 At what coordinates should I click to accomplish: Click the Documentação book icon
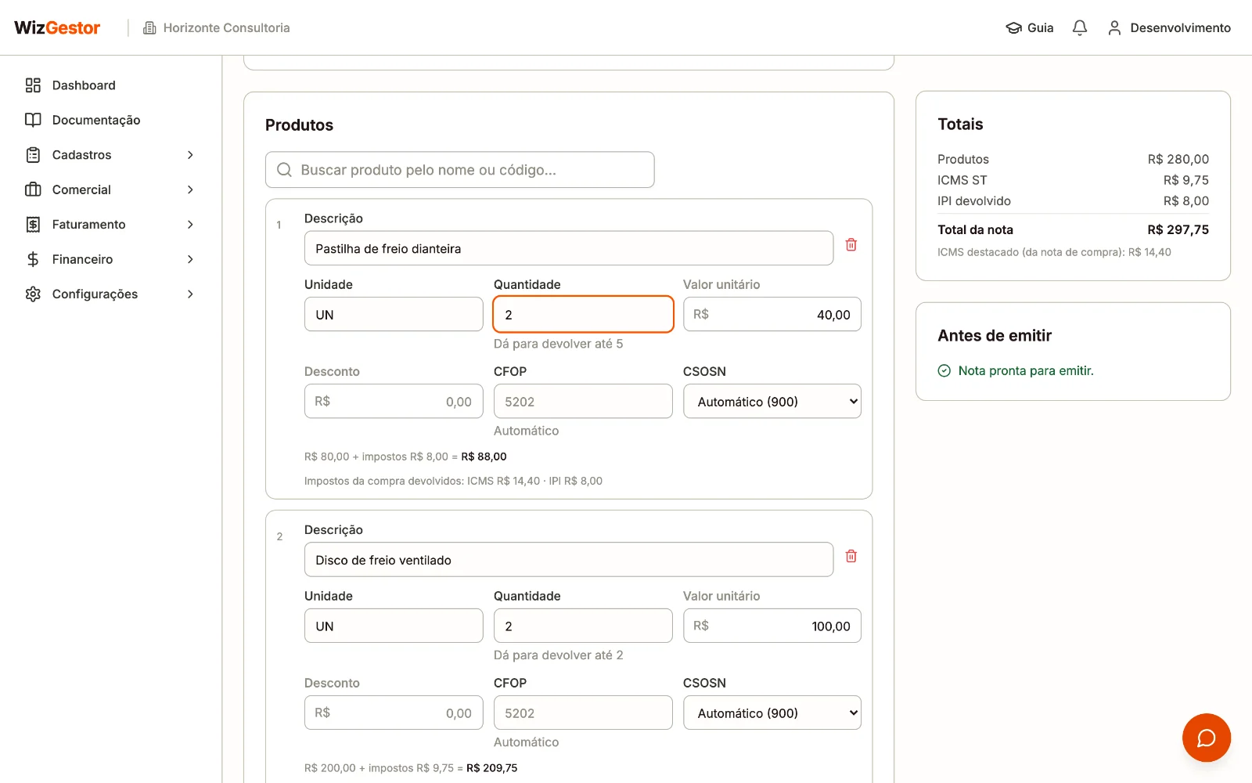tap(33, 120)
